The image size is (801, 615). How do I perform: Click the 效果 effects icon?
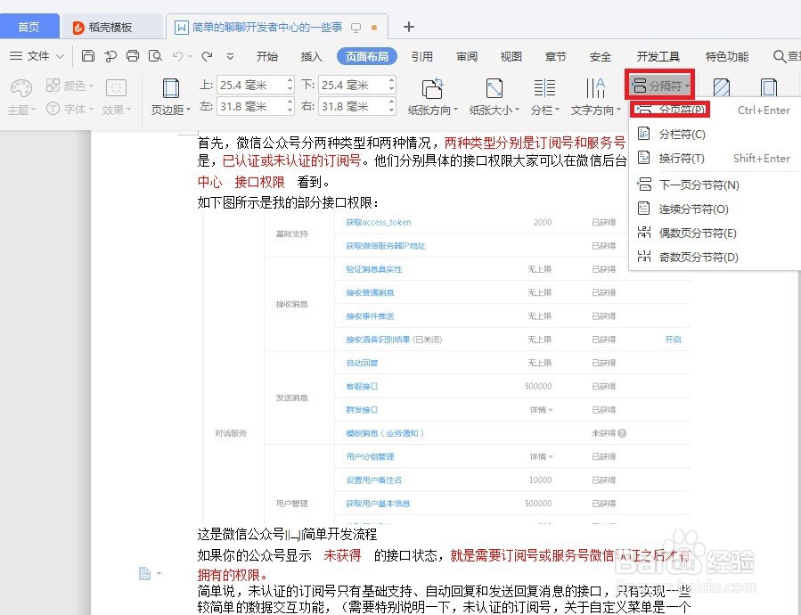116,107
